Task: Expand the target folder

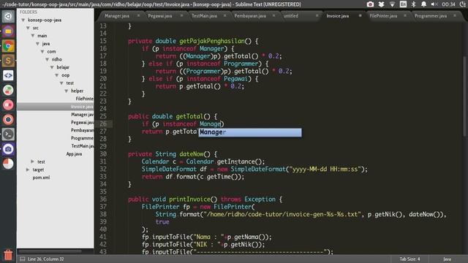Action: (x=28, y=169)
